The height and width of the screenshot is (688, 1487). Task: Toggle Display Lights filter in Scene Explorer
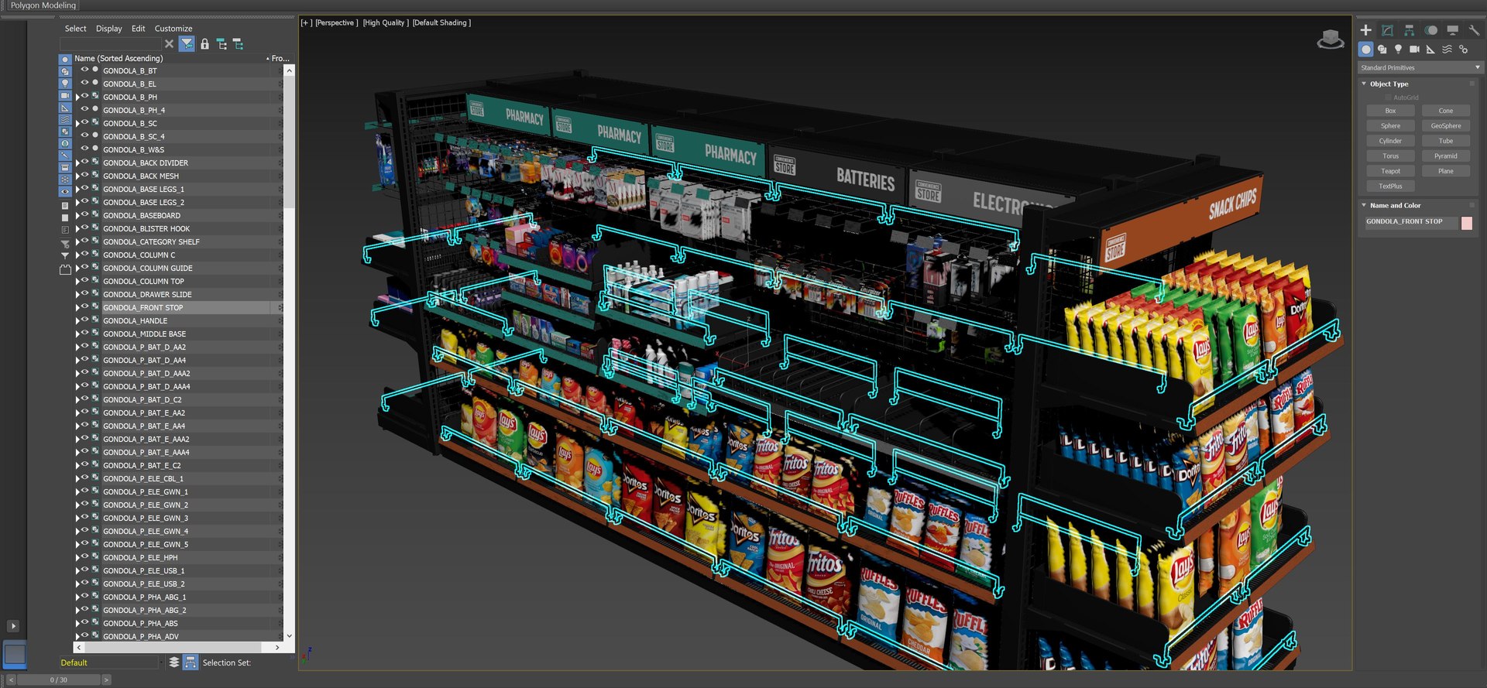click(x=65, y=84)
